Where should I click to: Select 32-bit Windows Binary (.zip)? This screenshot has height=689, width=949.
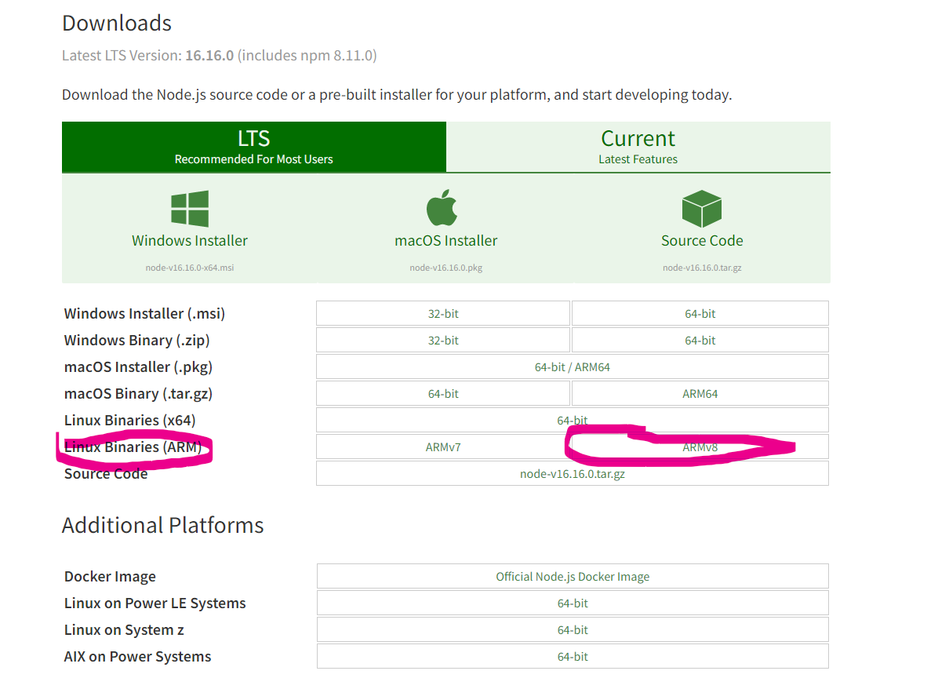pos(443,341)
